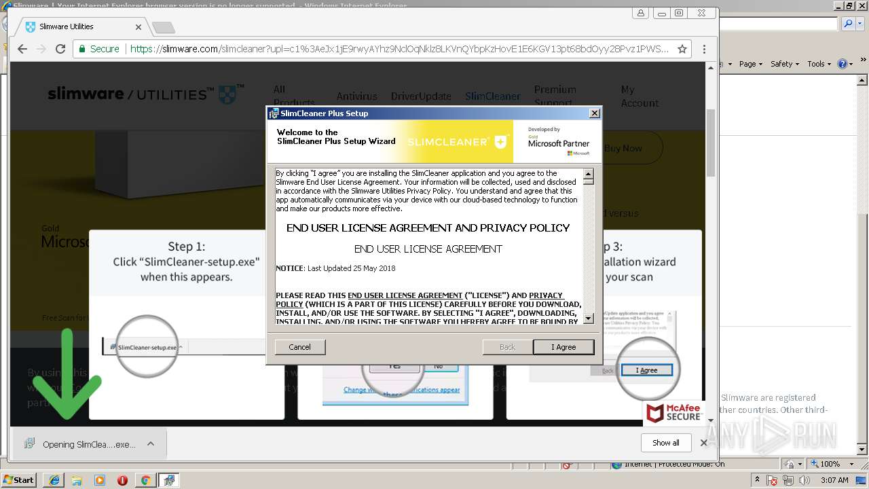Click scroll-up arrow of Chrome page scrollbar

tap(711, 67)
